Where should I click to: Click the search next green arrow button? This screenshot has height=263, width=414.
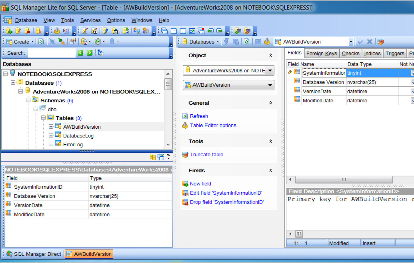click(x=90, y=53)
